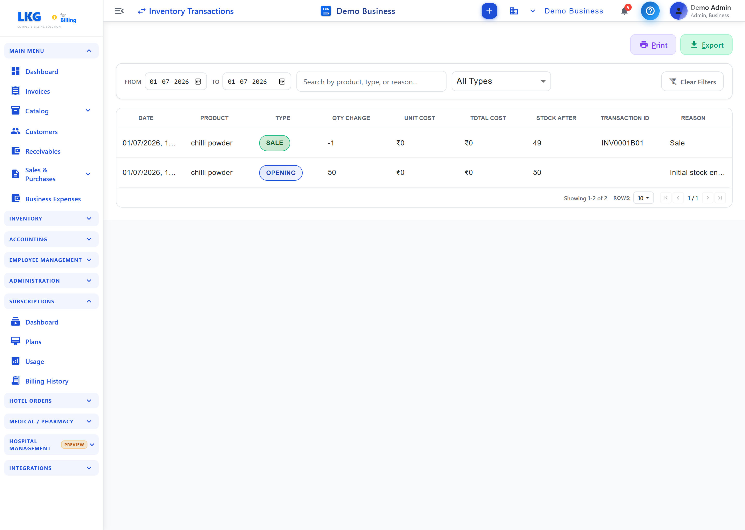The width and height of the screenshot is (745, 530).
Task: Open the rows per page dropdown
Action: [x=643, y=198]
